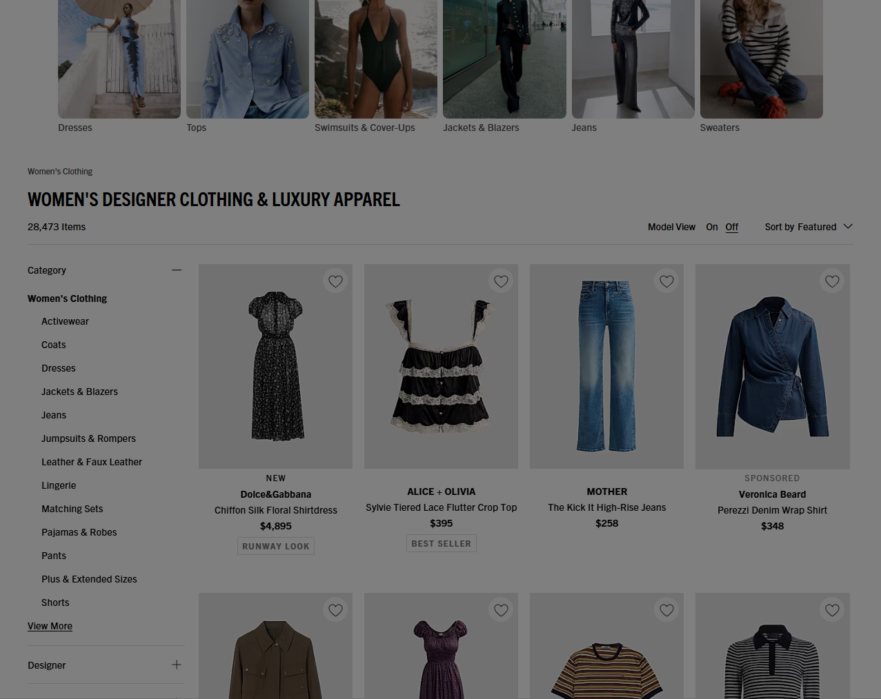Open the striped polo sweater product image
The image size is (881, 699).
pos(773,646)
